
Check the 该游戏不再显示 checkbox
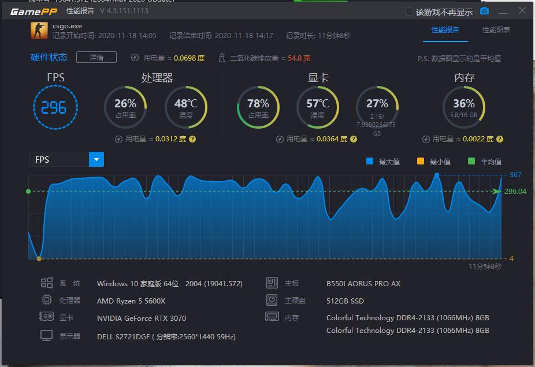408,10
